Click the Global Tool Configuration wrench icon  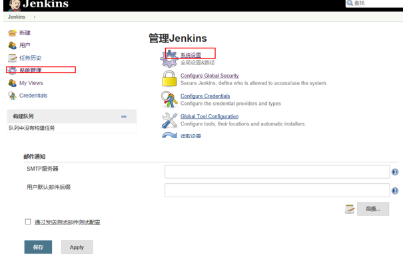(x=169, y=120)
